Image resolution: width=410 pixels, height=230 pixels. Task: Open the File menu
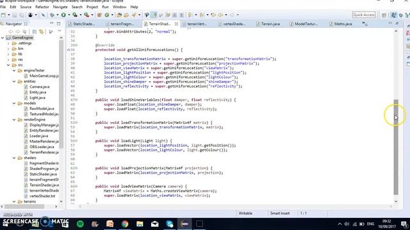point(3,7)
